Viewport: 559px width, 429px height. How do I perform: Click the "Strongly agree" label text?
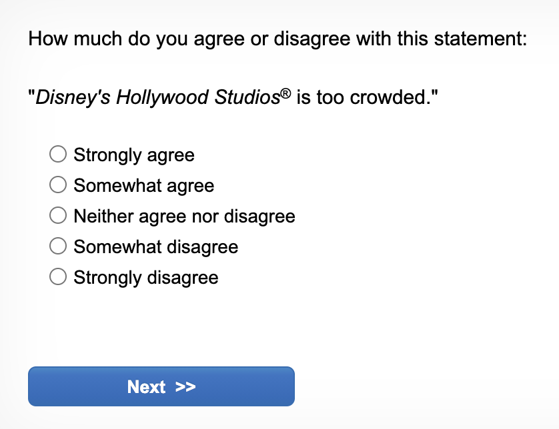tap(134, 155)
